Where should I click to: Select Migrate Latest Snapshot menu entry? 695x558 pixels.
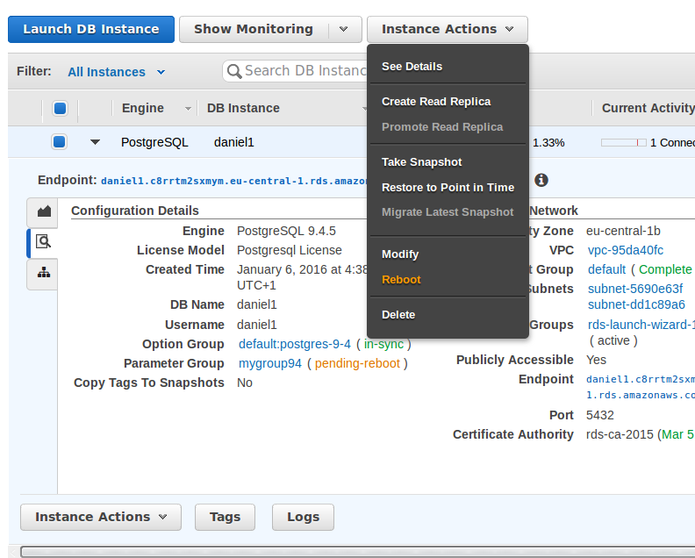point(448,212)
